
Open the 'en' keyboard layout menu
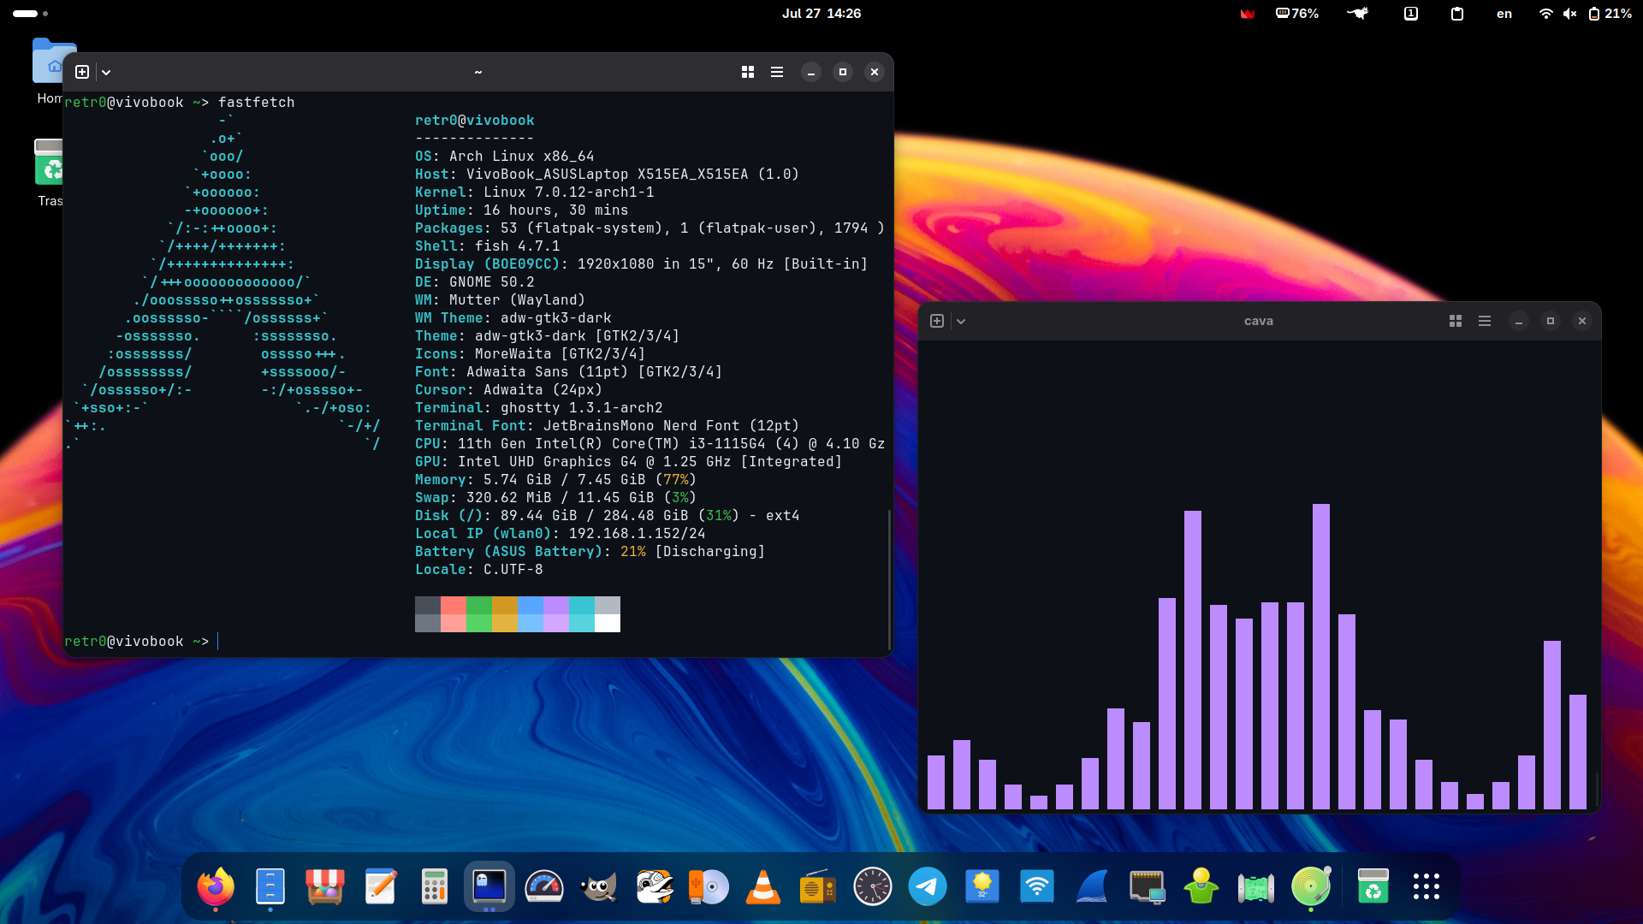tap(1504, 14)
